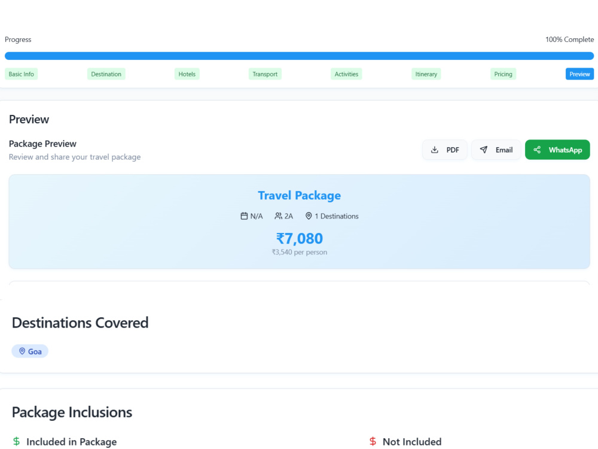Viewport: 598px width, 449px height.
Task: Click the Included in Package label
Action: (x=71, y=442)
